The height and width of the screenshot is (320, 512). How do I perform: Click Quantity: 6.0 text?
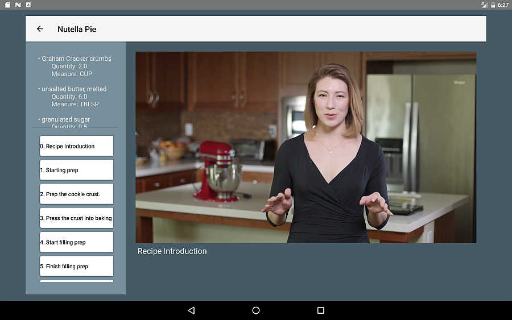click(69, 97)
